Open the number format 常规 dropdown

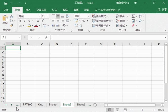pyautogui.click(x=88, y=16)
